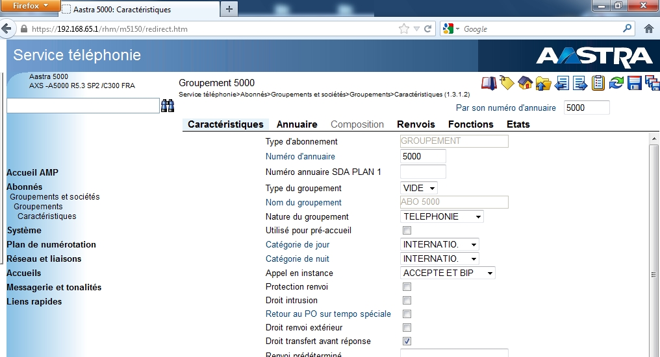The image size is (660, 357).
Task: Focus the Numéro d'annuaire field containing 5000
Action: point(423,156)
